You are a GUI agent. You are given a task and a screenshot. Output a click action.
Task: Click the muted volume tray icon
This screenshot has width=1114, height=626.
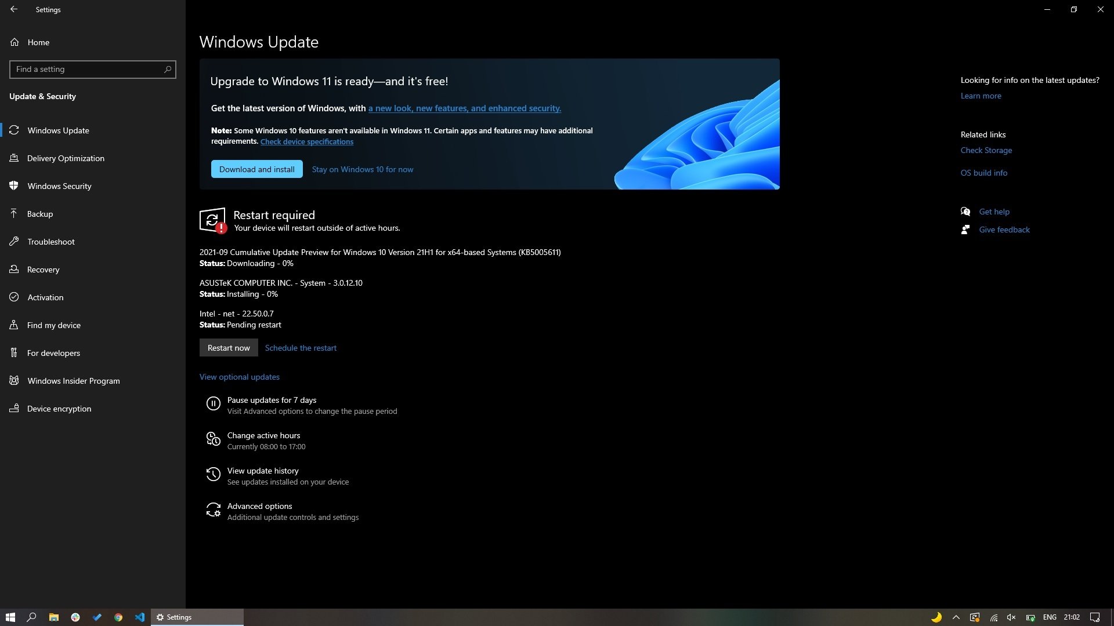(x=1011, y=617)
